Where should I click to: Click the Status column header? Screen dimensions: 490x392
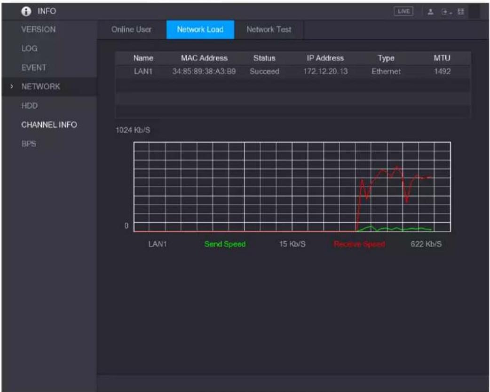[x=264, y=58]
